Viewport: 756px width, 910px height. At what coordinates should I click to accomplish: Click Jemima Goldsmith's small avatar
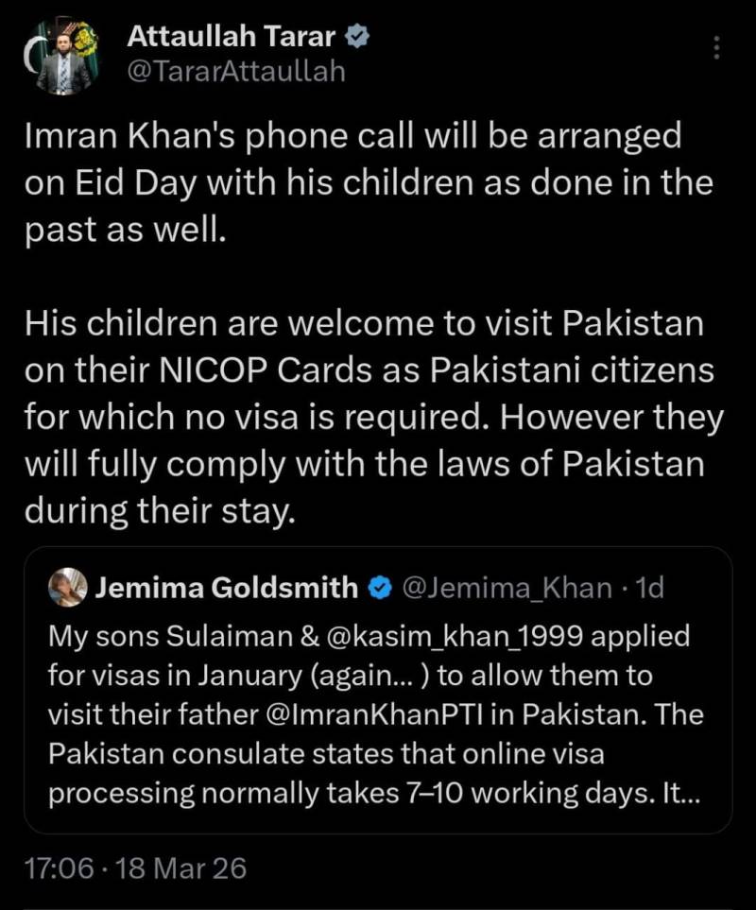click(x=68, y=587)
